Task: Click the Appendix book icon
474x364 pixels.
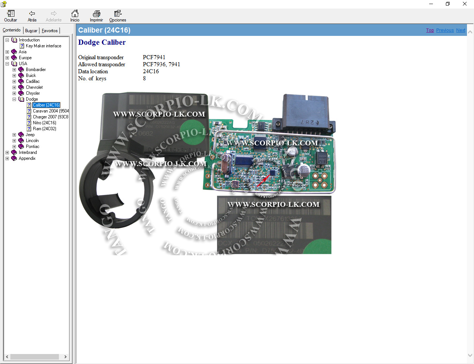Action: [x=14, y=158]
